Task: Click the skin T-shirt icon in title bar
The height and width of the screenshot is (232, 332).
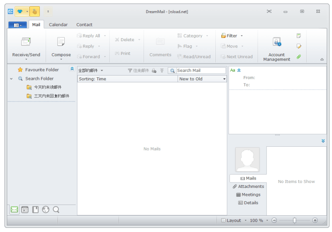Action: click(x=20, y=12)
